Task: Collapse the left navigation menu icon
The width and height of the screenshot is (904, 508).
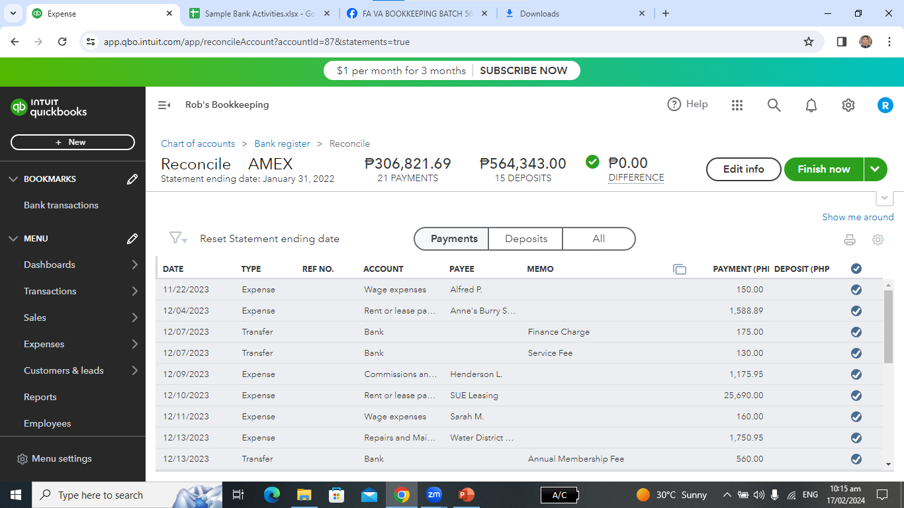Action: 164,105
